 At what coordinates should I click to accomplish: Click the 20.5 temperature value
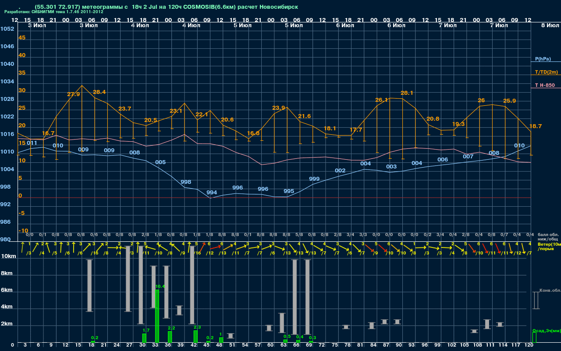(x=150, y=120)
